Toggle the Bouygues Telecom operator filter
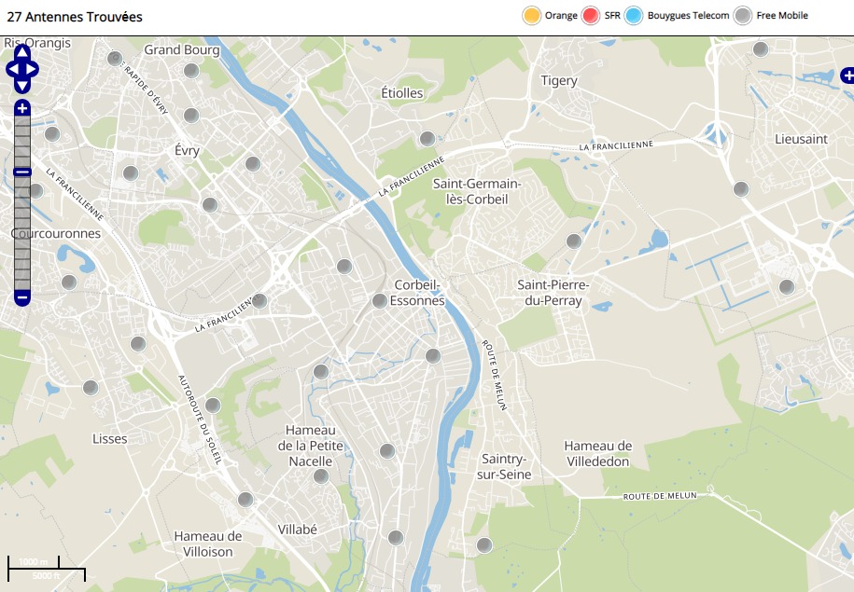 click(x=635, y=16)
